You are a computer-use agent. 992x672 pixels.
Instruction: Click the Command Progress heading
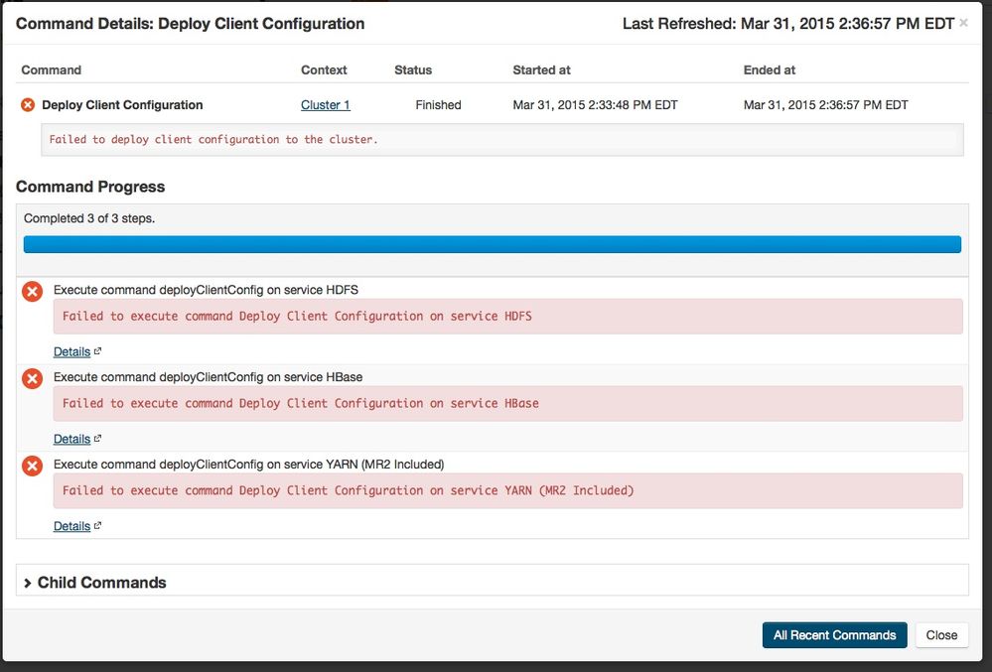click(90, 187)
